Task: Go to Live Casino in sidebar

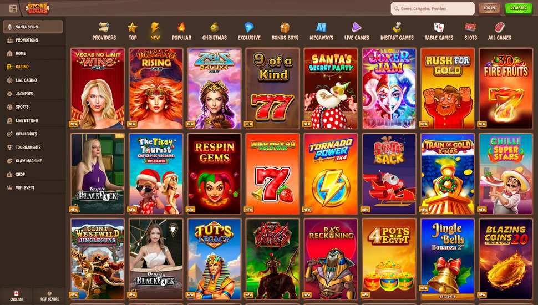Action: pos(33,80)
